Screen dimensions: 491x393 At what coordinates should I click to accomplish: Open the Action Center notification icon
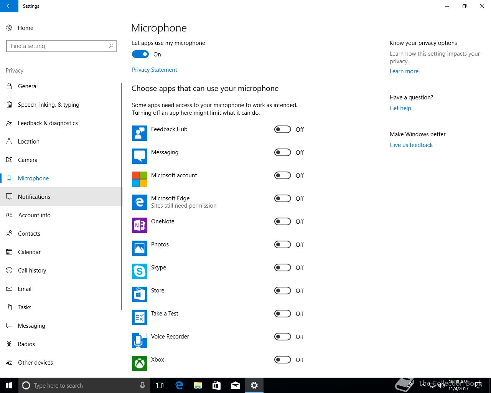click(478, 385)
